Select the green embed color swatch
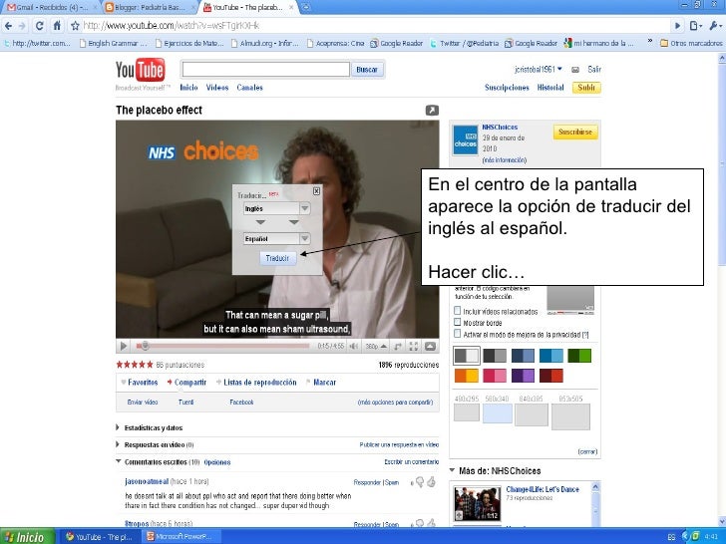 (579, 356)
